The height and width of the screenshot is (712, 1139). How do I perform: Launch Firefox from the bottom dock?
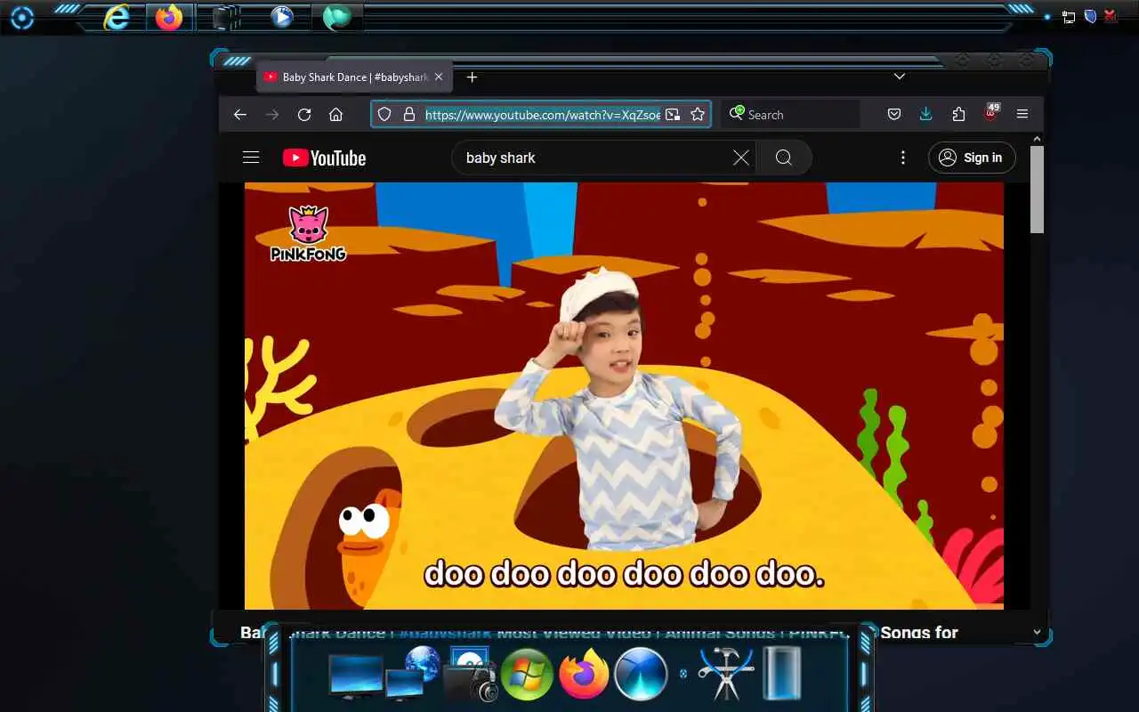click(x=584, y=674)
